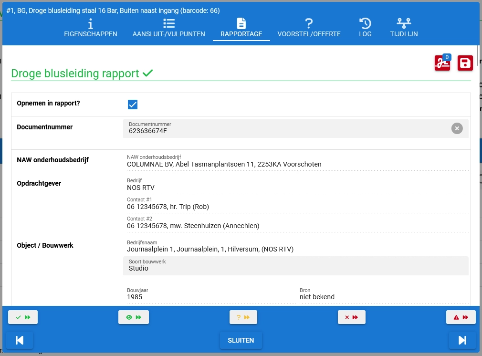Switch to the Tijdlijn tab
482x356 pixels.
tap(404, 28)
